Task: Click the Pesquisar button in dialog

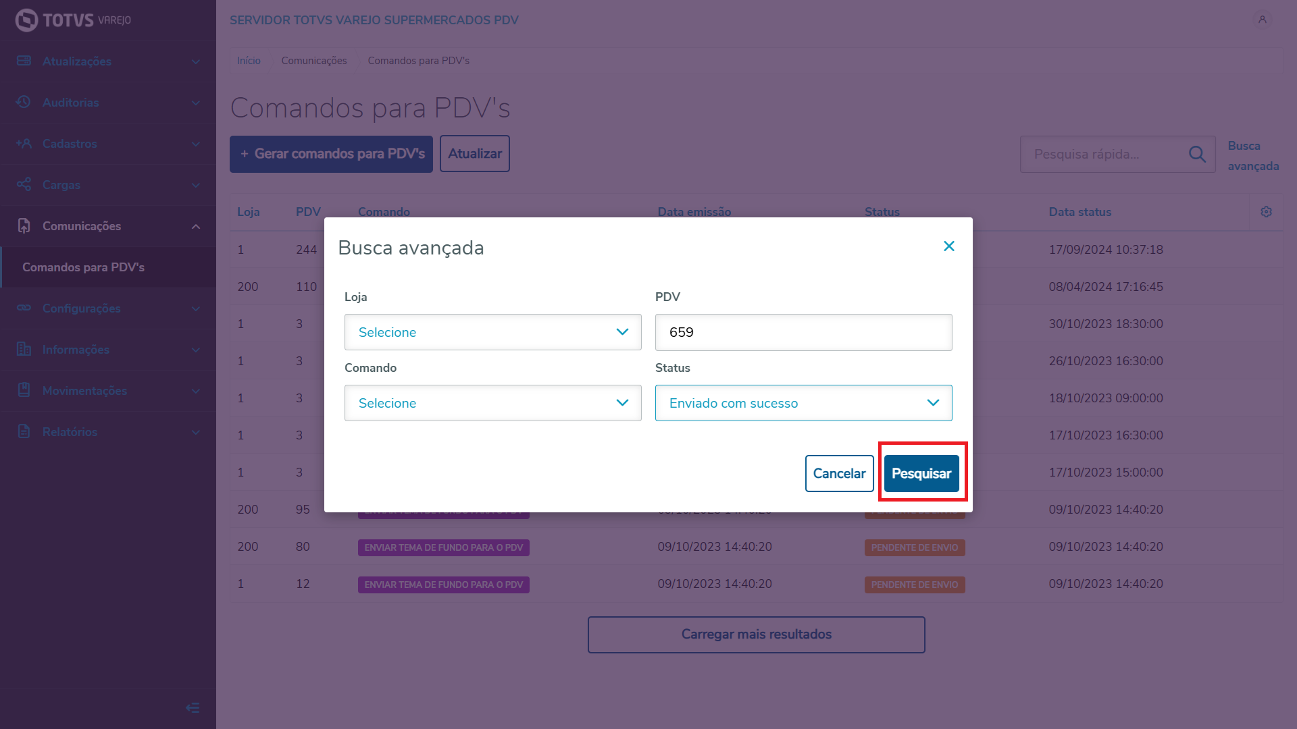Action: point(921,473)
